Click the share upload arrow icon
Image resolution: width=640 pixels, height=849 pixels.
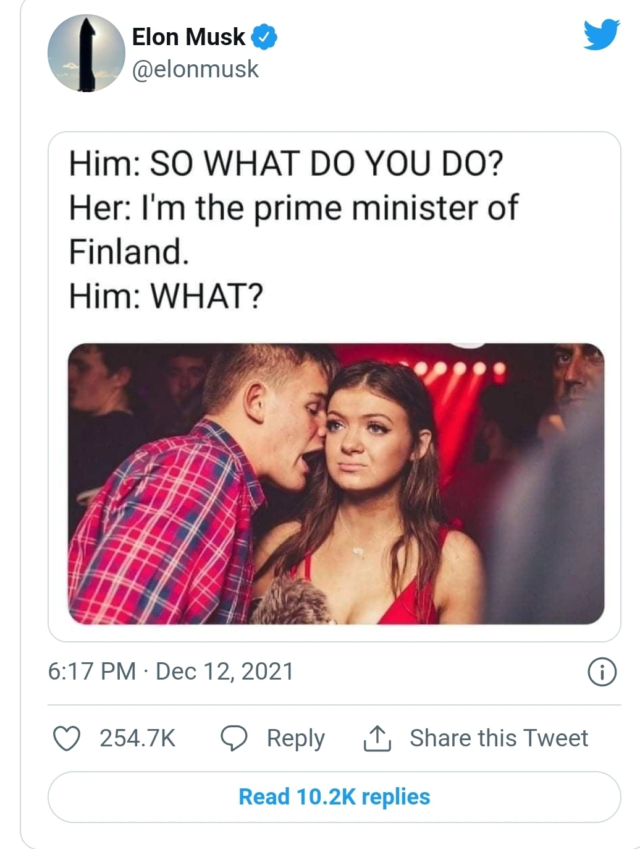pos(377,738)
